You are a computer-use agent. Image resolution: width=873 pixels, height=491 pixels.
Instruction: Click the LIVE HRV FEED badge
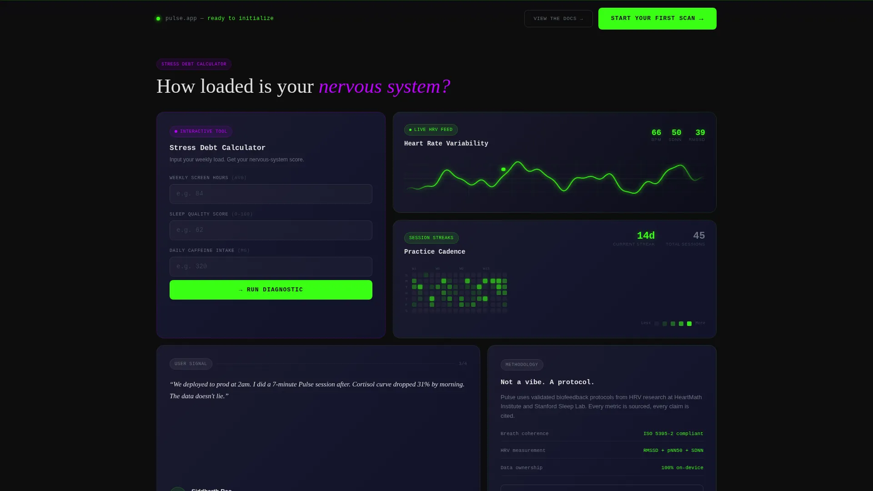pos(431,130)
